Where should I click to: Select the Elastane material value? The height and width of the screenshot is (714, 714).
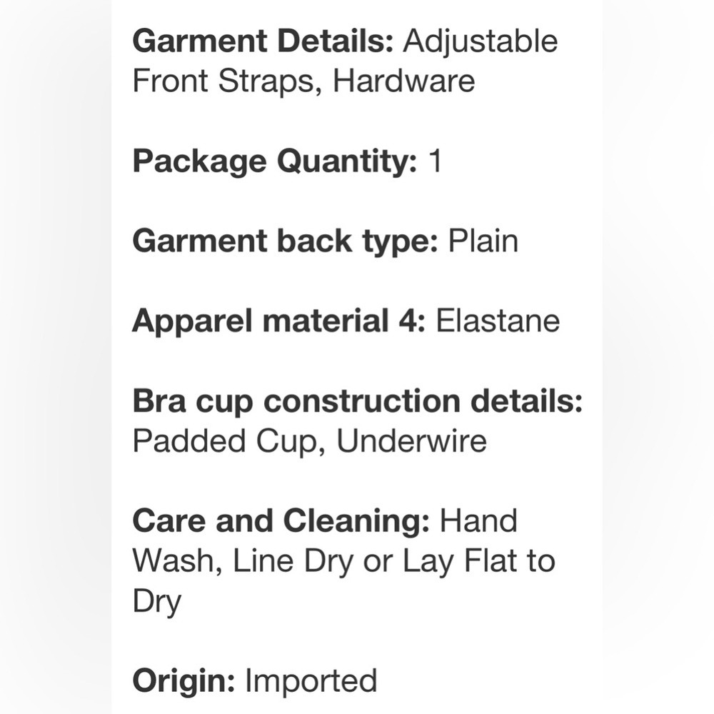(x=498, y=321)
